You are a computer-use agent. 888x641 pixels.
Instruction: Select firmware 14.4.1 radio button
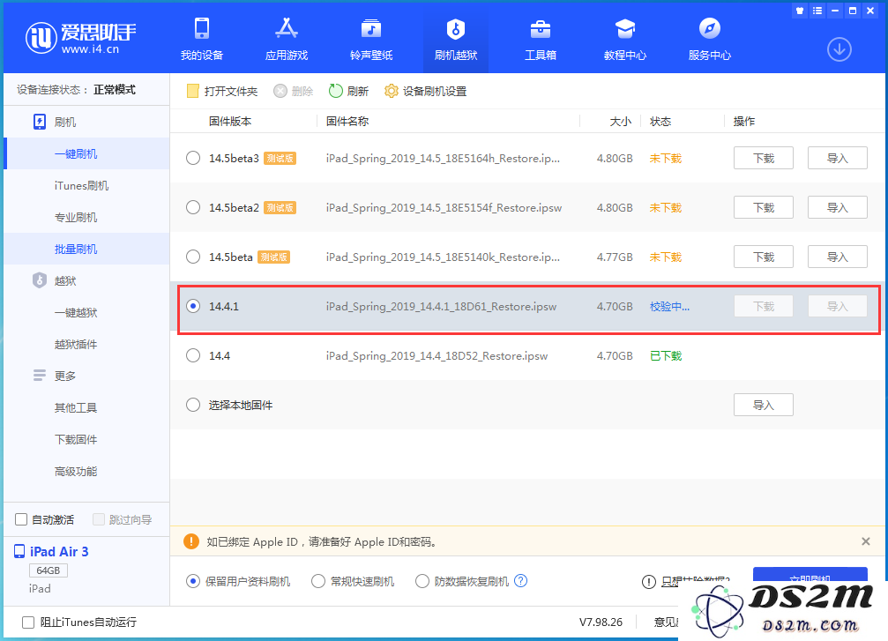click(x=193, y=306)
